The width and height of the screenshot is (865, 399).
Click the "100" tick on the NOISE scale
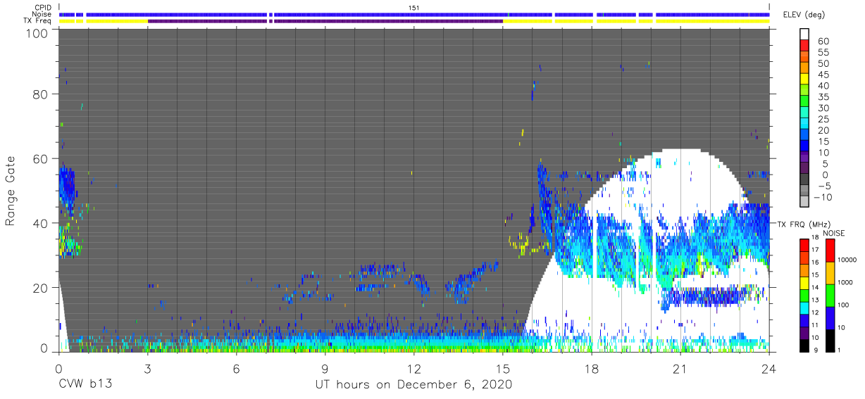click(x=844, y=305)
